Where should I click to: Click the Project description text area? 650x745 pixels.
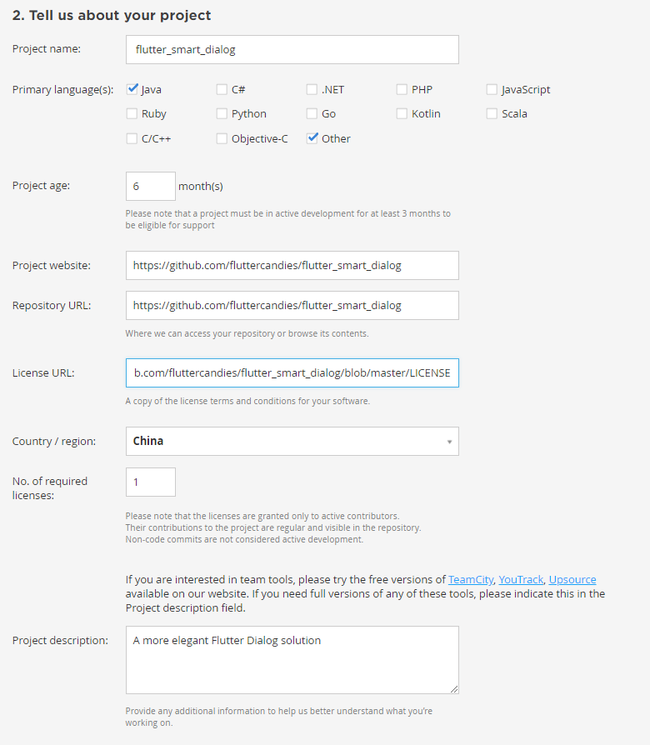292,660
